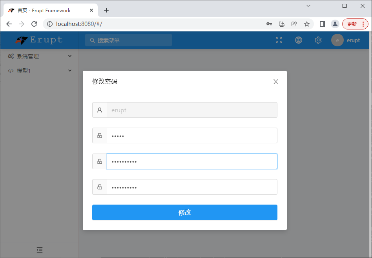Click the code icon beside 模型1
The image size is (372, 258).
(11, 71)
